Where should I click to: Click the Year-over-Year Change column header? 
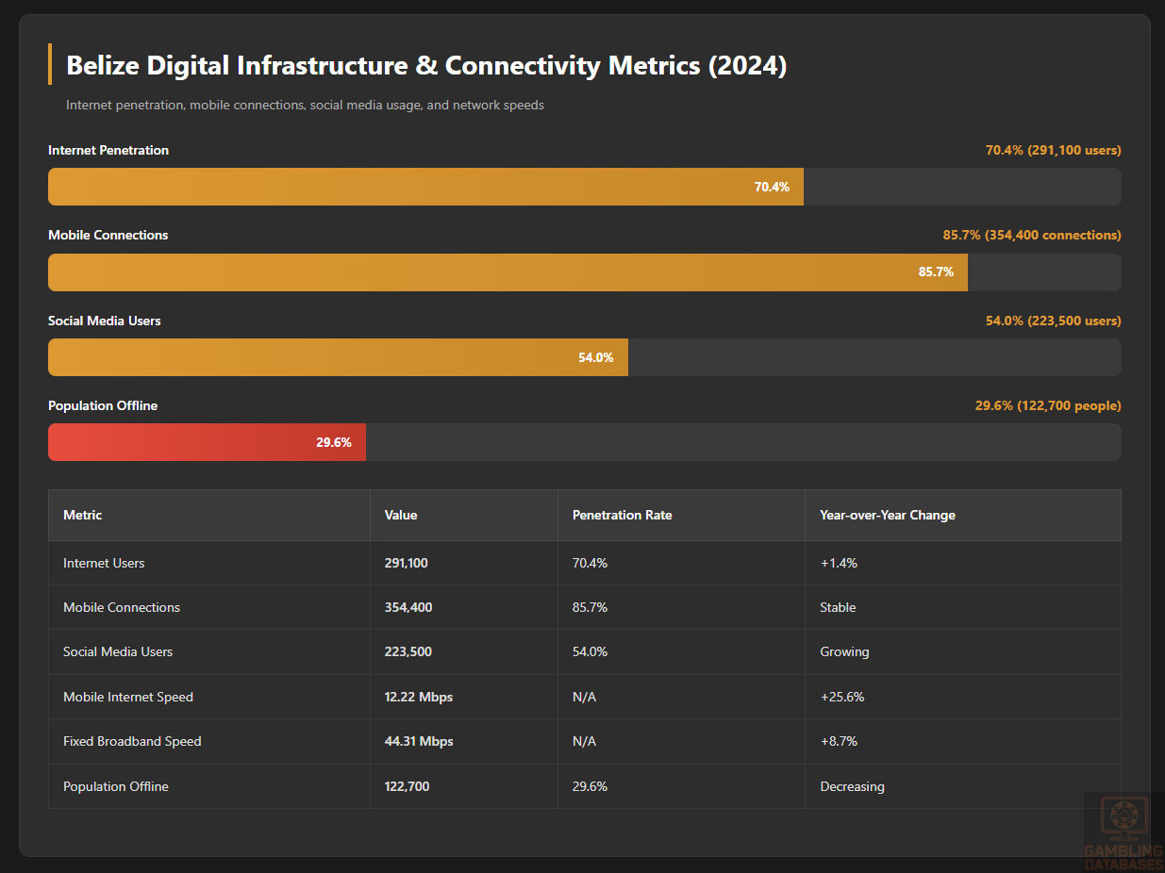(887, 515)
